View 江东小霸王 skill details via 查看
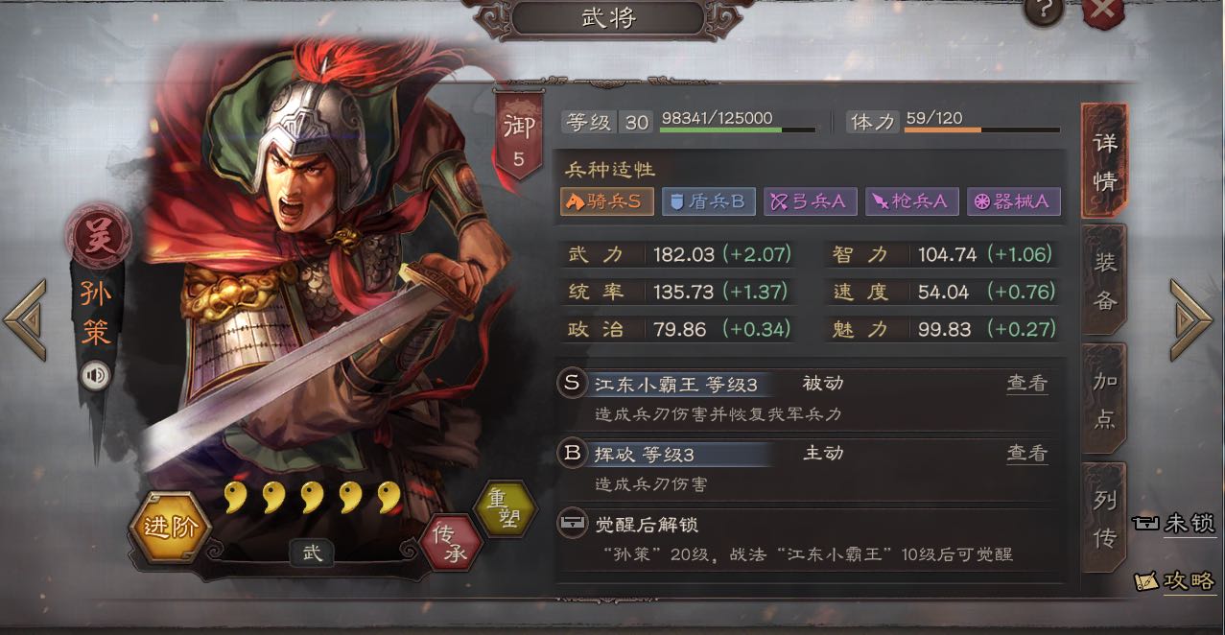 click(1026, 384)
